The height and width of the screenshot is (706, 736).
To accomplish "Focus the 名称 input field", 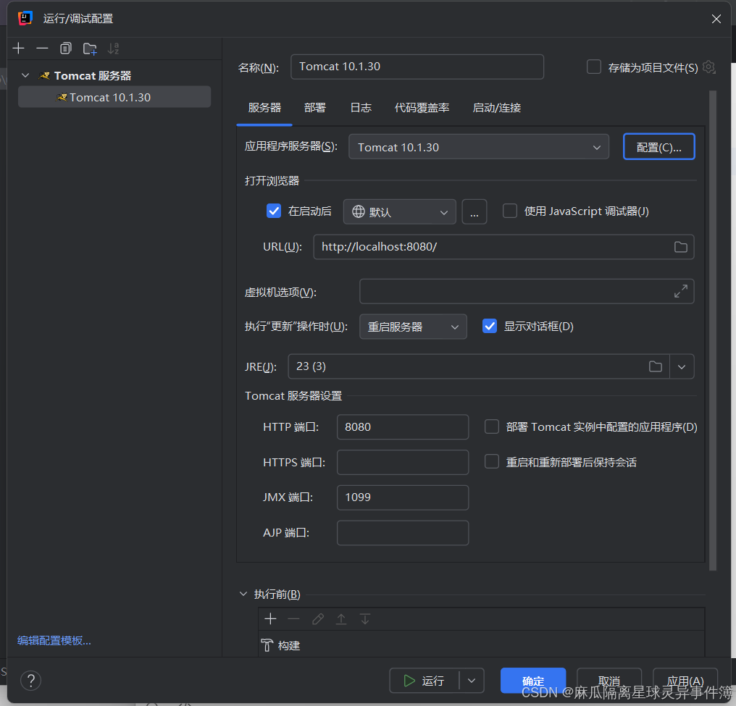I will click(x=417, y=67).
